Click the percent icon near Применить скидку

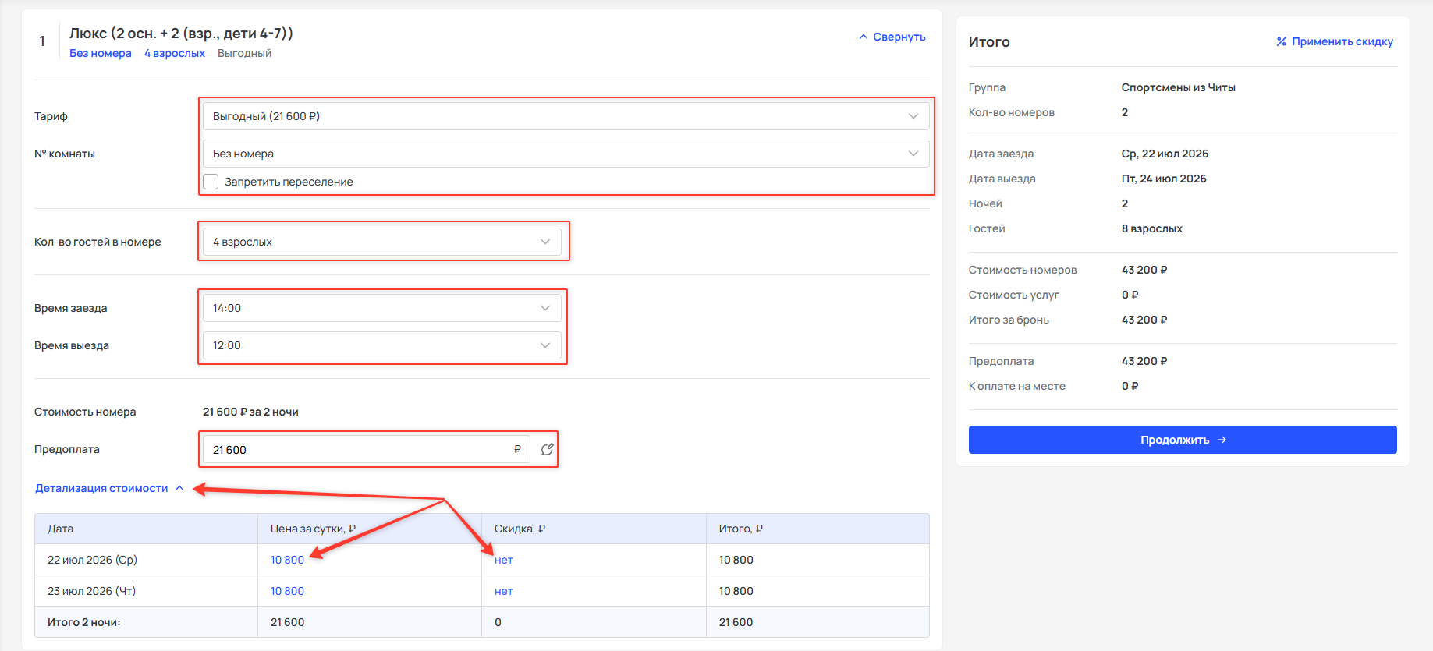coord(1281,41)
